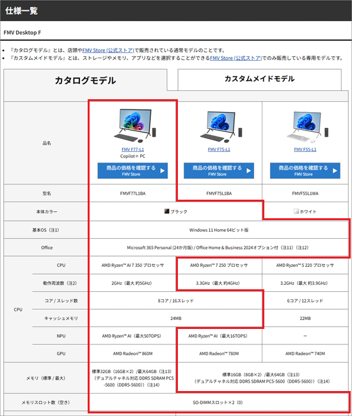
Task: Click AMD Ryzen AI (最大50TOPS) NPU cell
Action: click(132, 336)
